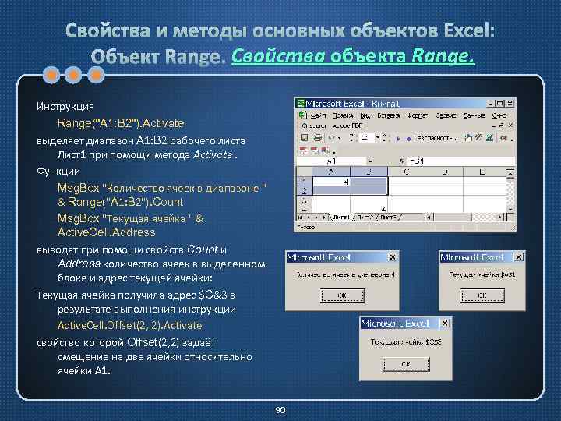This screenshot has width=561, height=421.
Task: Close the cell count message dialog
Action: point(393,257)
